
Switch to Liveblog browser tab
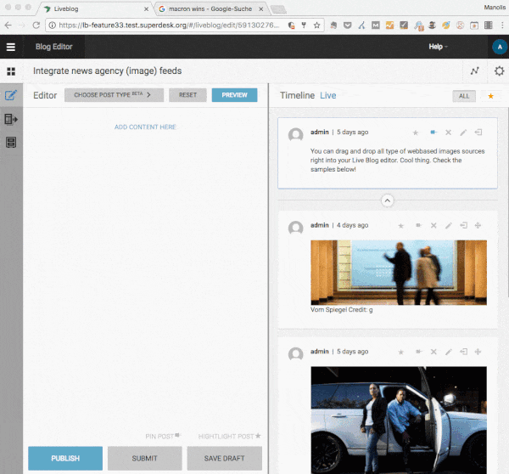(x=94, y=8)
